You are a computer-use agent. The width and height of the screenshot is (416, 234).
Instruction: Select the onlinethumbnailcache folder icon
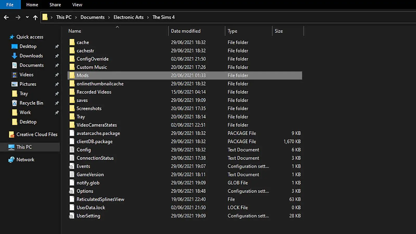72,84
